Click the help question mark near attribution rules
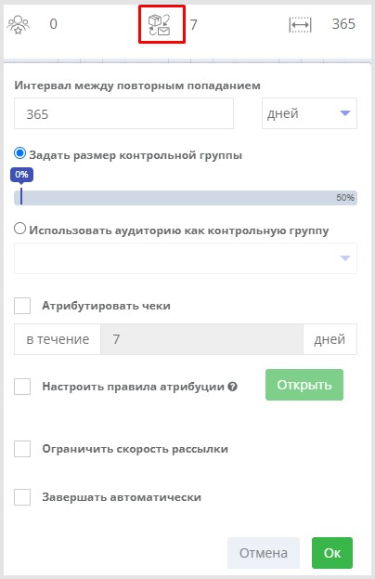This screenshot has height=579, width=375. (232, 387)
